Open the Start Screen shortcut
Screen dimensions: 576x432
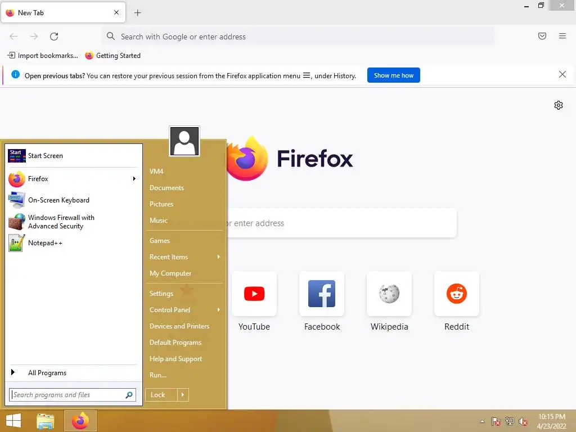[73, 156]
